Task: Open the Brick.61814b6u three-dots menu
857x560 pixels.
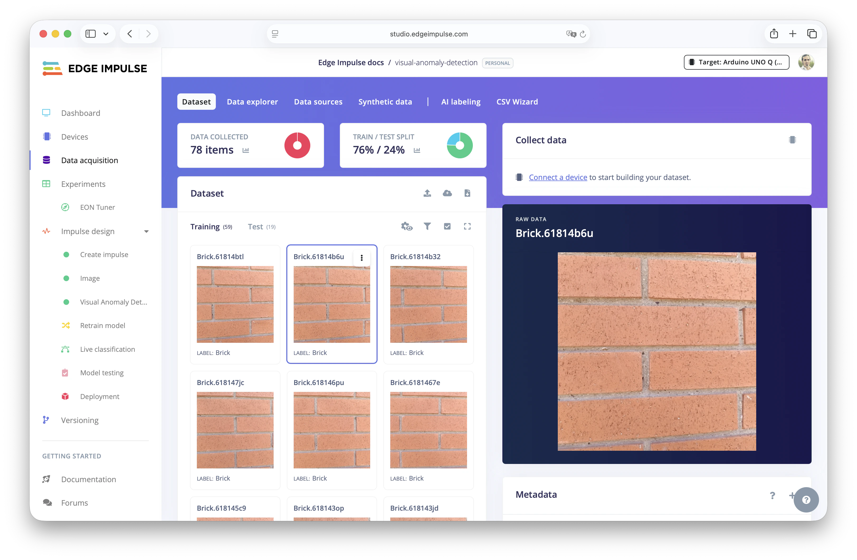Action: click(x=361, y=258)
